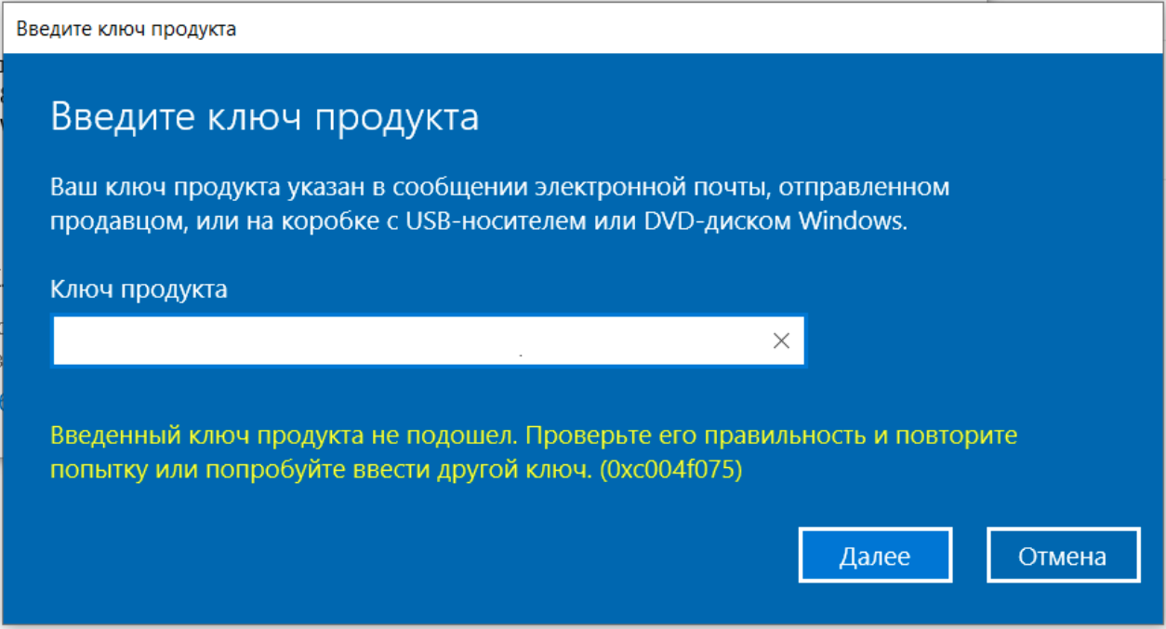Focus the Ключ продукта input field

[429, 341]
